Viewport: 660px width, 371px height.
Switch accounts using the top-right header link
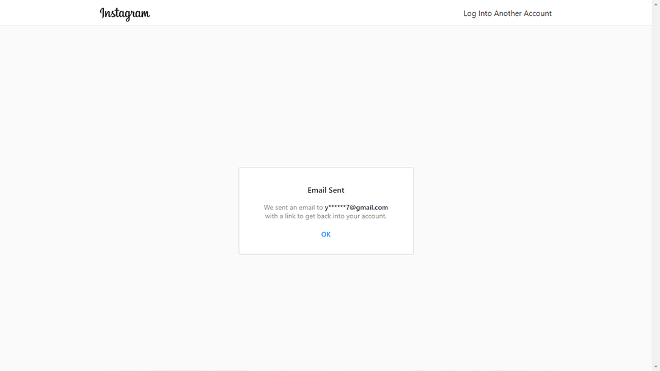click(507, 13)
